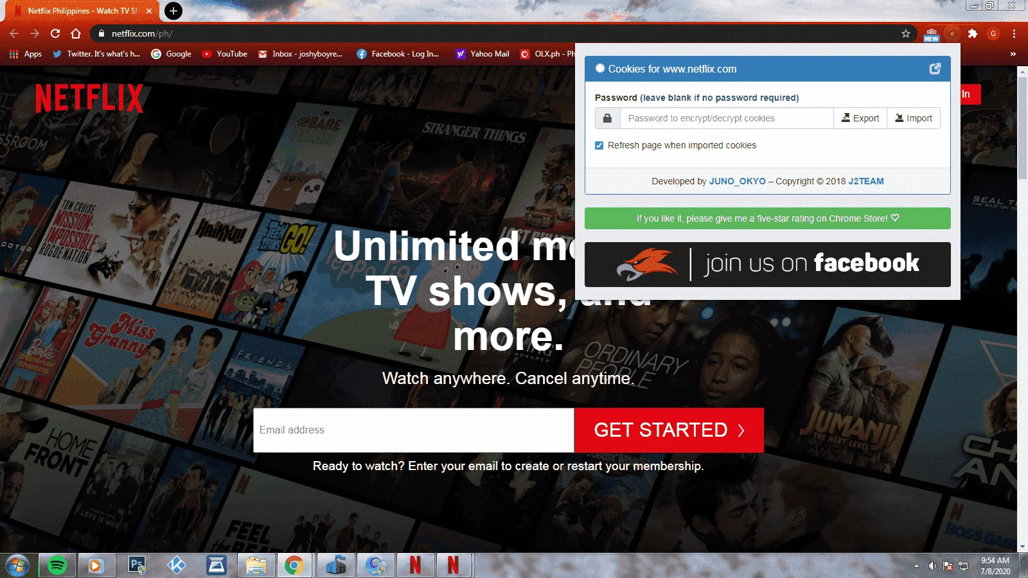Screen dimensions: 1028x578
Task: Click the cookie password field
Action: (727, 118)
